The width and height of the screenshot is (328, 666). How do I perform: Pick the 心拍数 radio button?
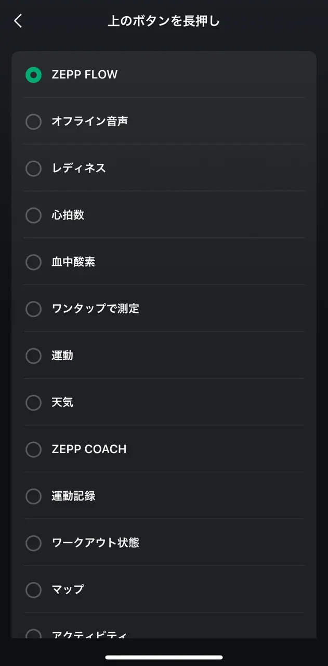pyautogui.click(x=33, y=215)
